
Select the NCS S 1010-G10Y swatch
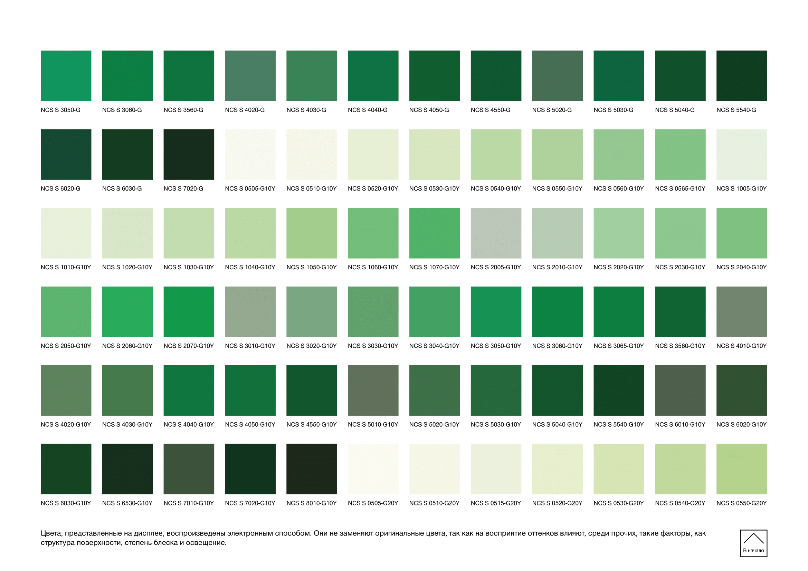pos(66,233)
